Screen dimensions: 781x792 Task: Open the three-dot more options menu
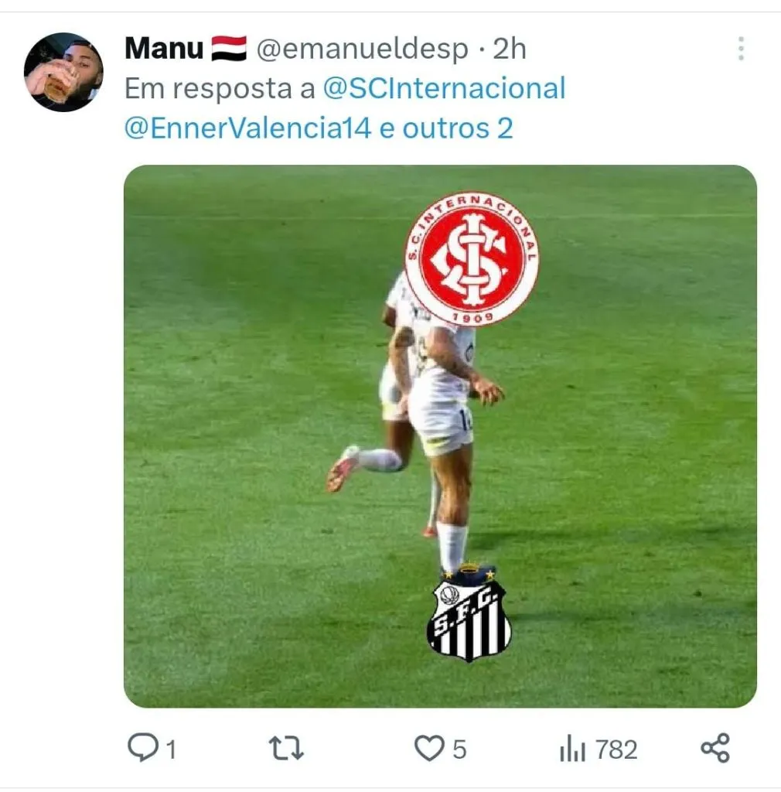pos(741,49)
